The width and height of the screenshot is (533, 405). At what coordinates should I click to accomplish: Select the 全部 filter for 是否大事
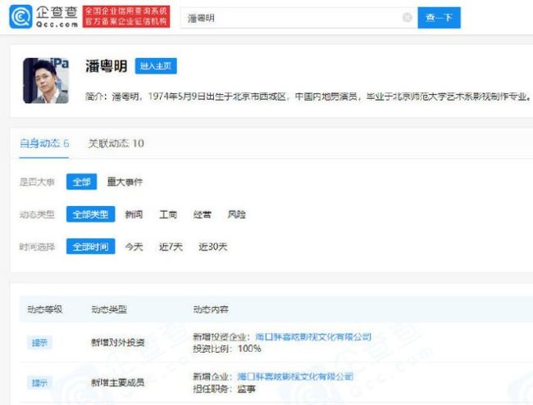click(81, 182)
